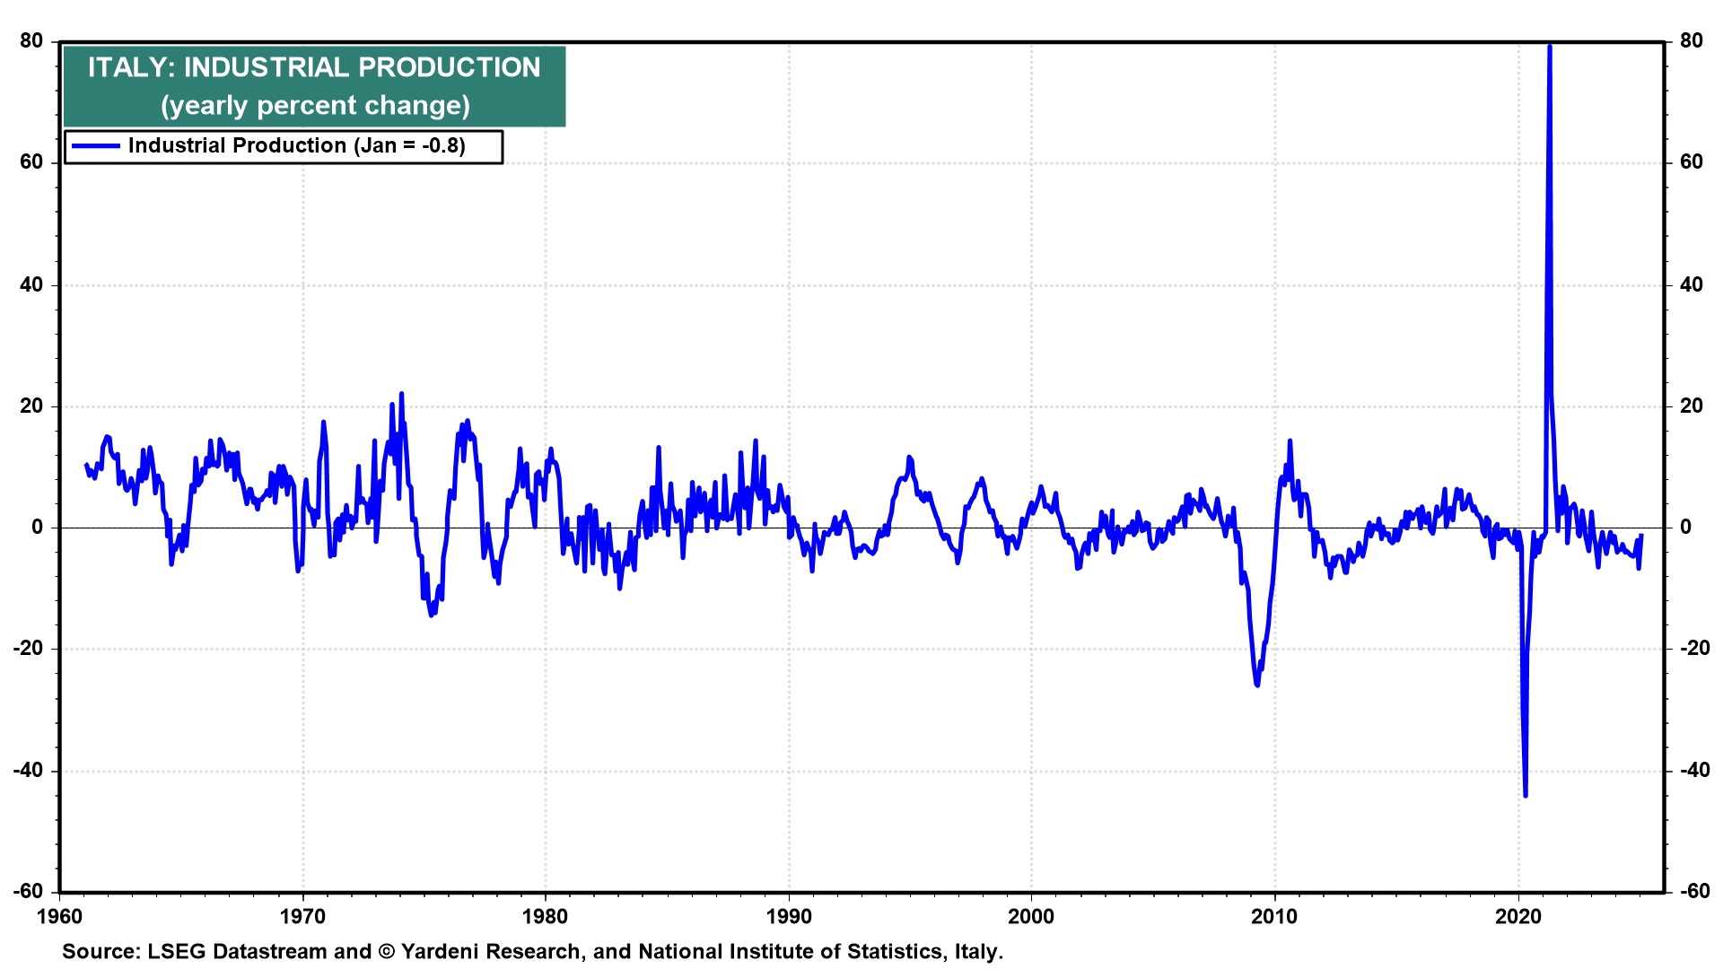Click the right y-axis "40" label

1692,284
